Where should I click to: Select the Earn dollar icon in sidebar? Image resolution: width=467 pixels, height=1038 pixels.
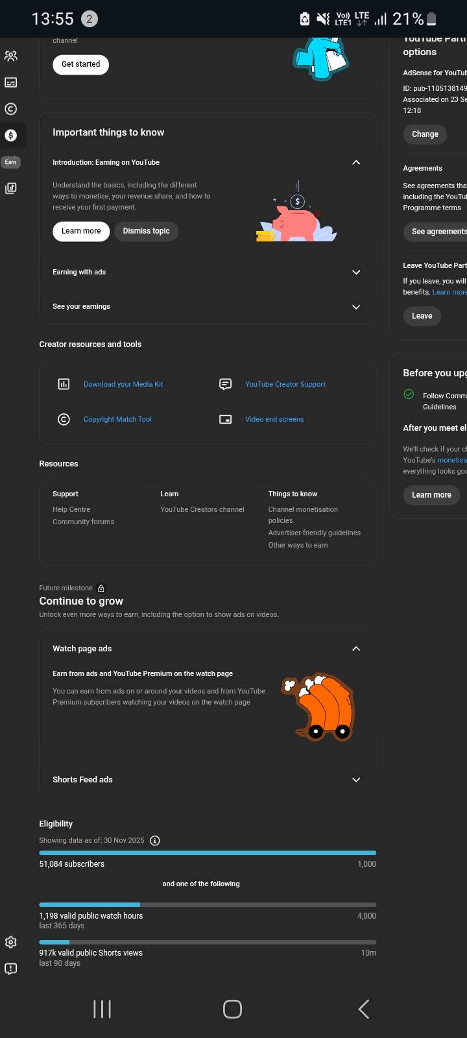(x=11, y=136)
